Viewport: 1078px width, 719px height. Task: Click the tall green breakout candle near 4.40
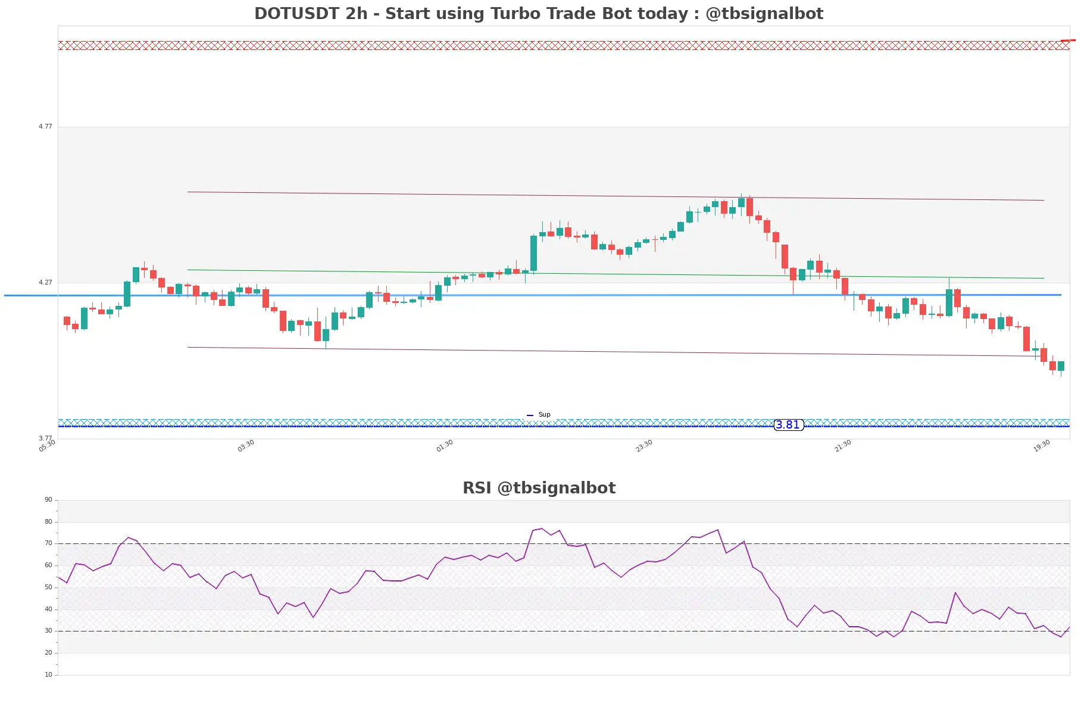pyautogui.click(x=533, y=254)
